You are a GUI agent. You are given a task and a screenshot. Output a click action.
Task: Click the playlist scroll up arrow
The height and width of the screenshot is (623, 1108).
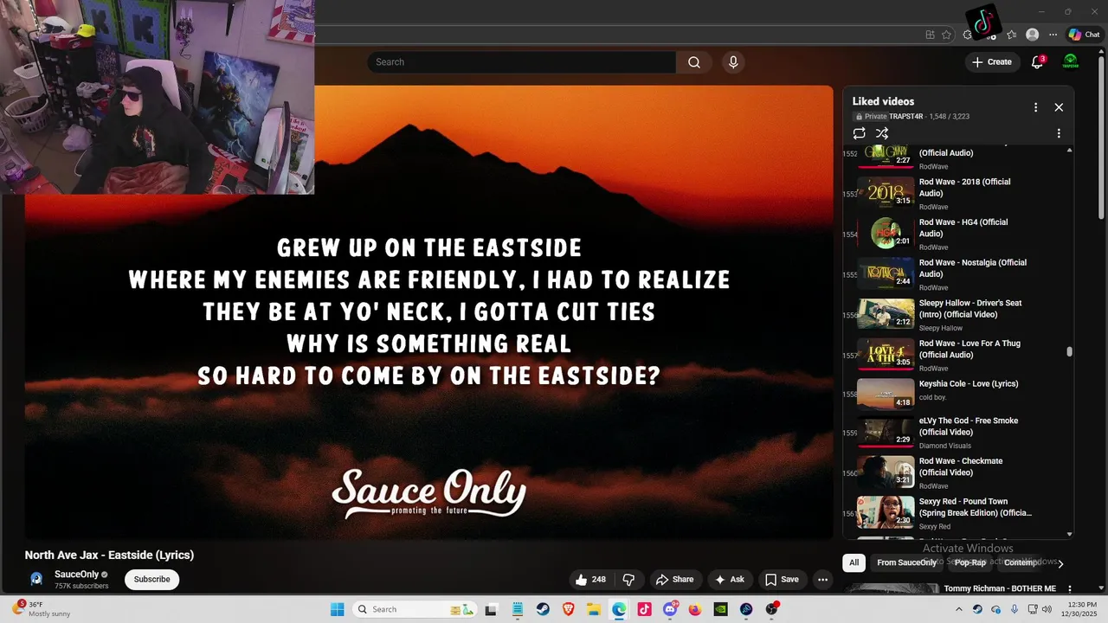(x=1069, y=150)
